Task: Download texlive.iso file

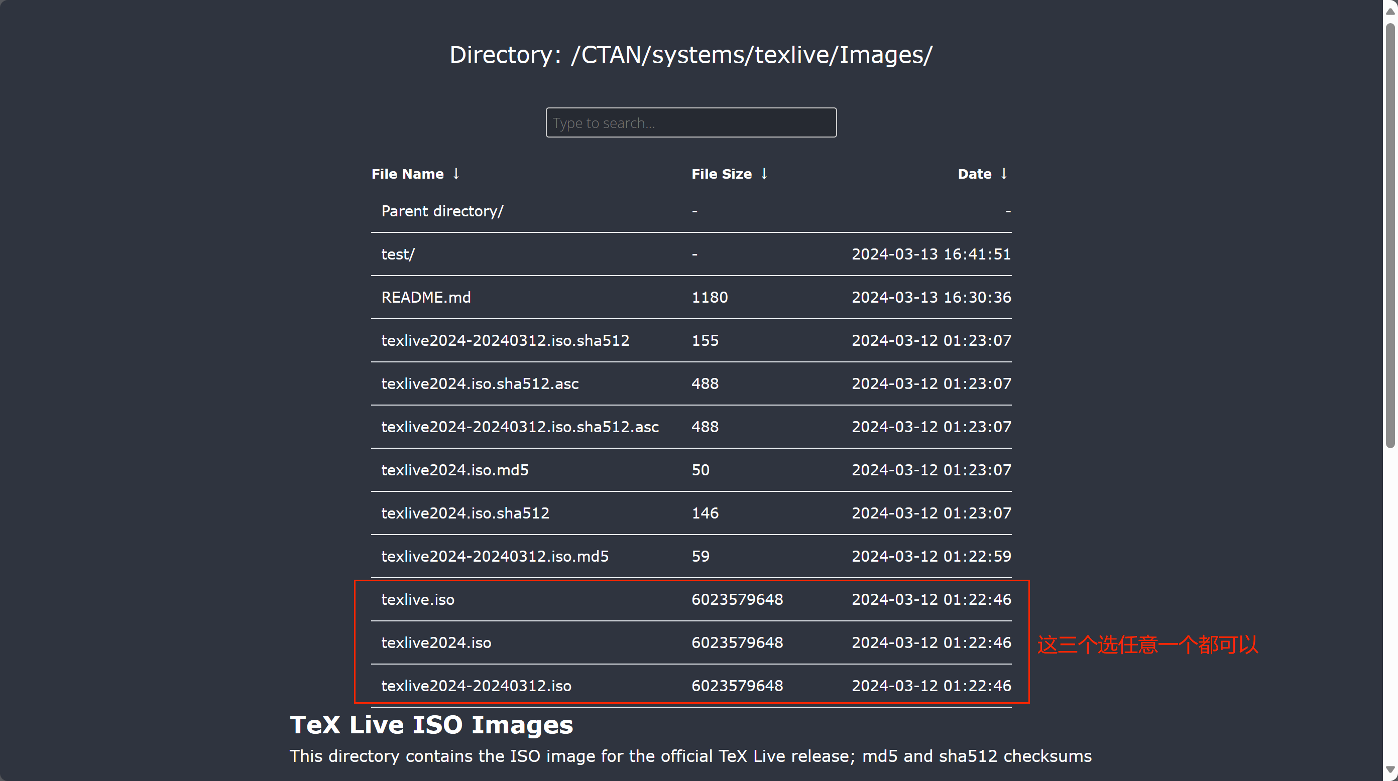Action: pos(417,599)
